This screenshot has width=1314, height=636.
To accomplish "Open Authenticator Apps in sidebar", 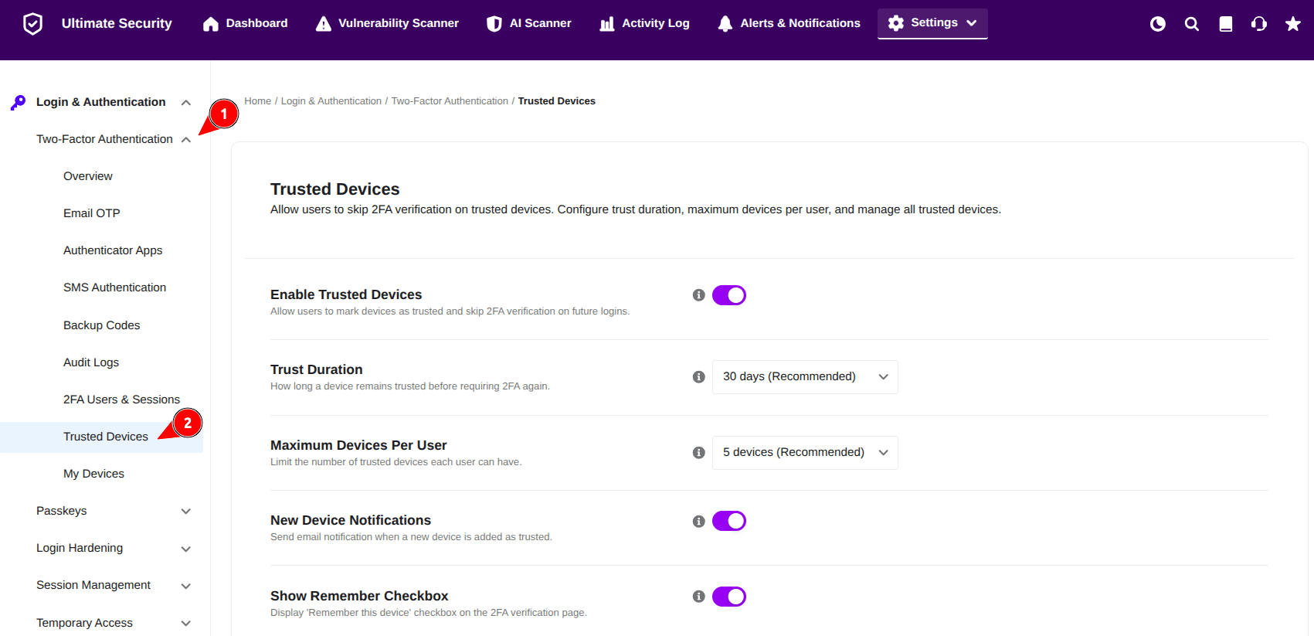I will 113,250.
